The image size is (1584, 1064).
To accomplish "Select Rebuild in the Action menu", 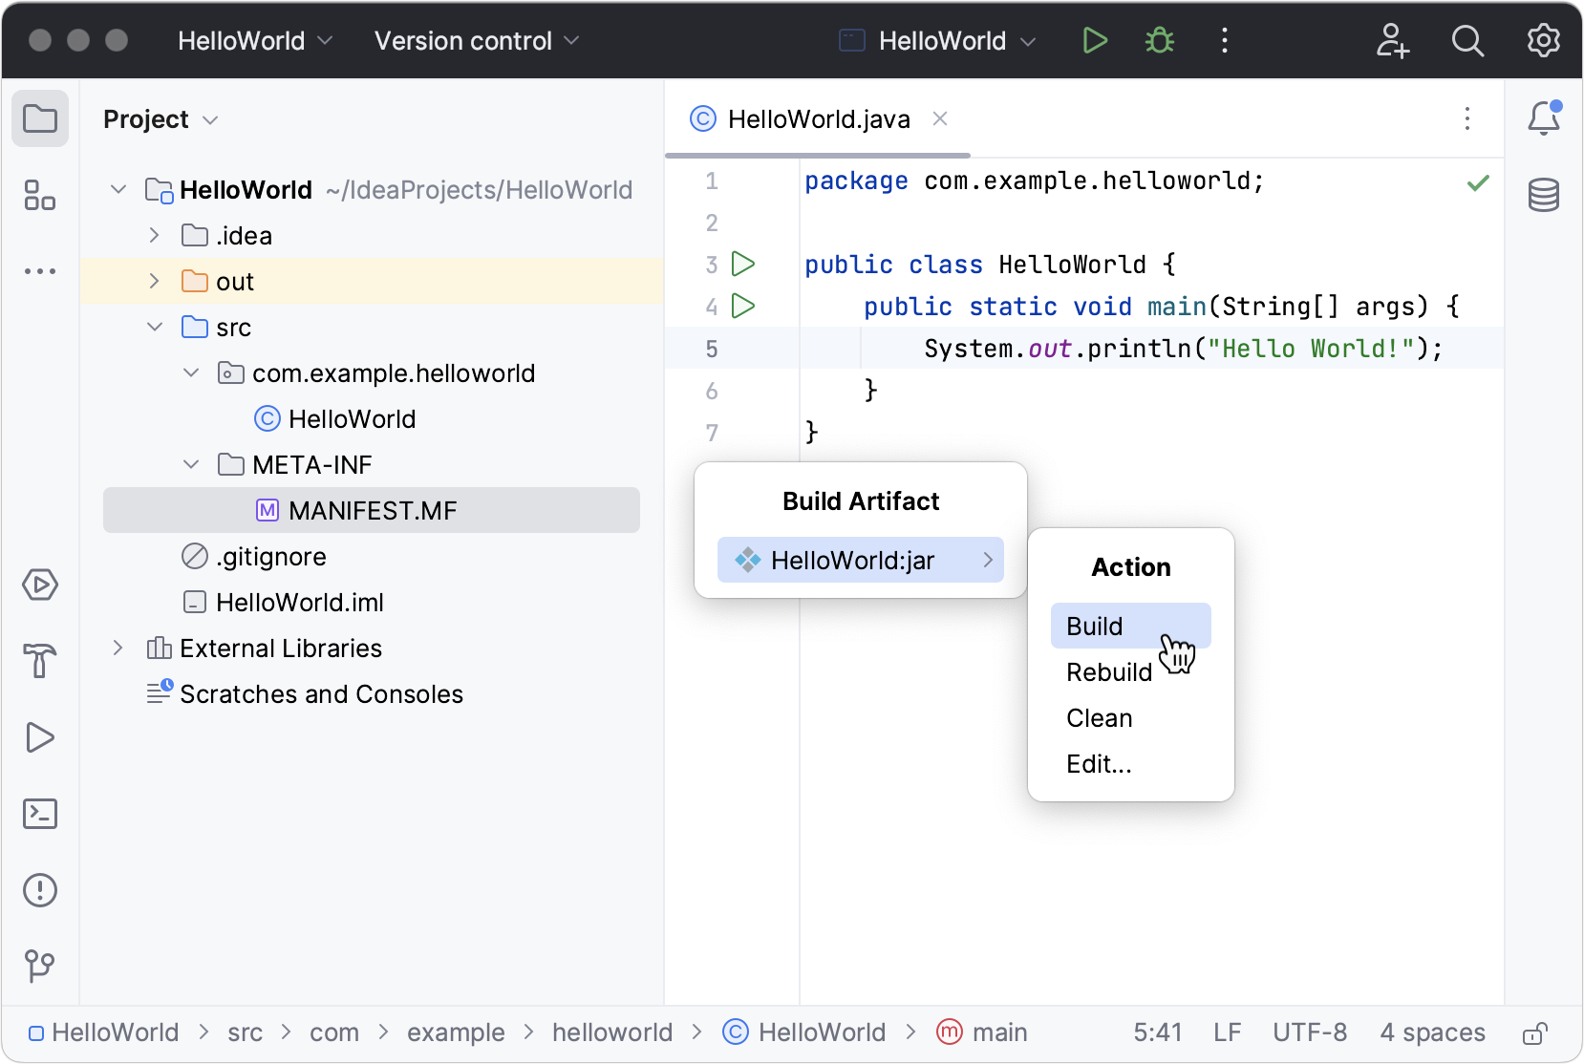I will coord(1107,671).
